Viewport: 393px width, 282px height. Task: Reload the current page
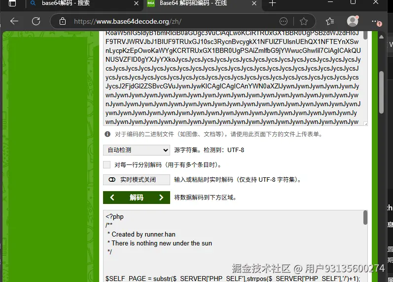36,21
